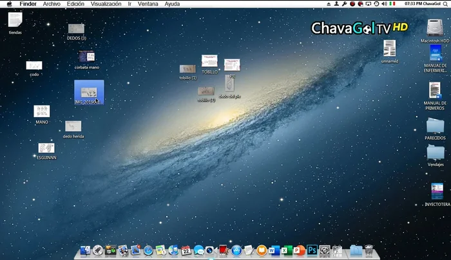The width and height of the screenshot is (451, 260).
Task: Click the user silhouette menu icon
Action: coord(336,4)
